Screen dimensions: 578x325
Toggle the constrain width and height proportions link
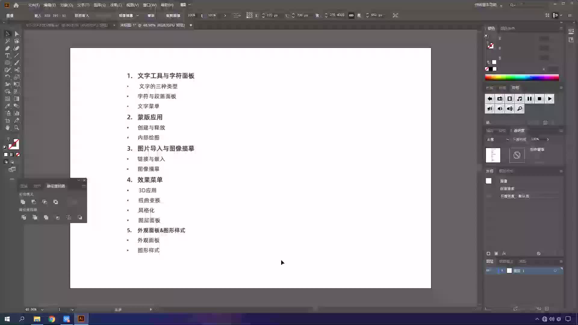pos(351,15)
